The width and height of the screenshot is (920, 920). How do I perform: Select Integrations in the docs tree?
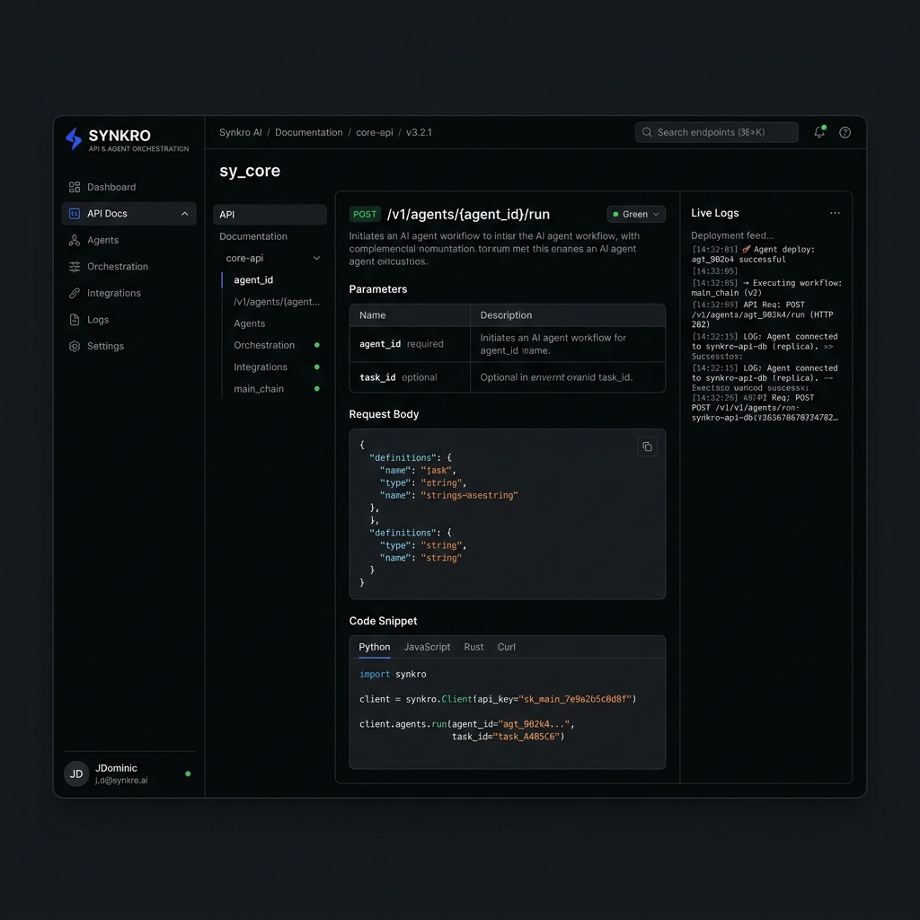pyautogui.click(x=261, y=367)
